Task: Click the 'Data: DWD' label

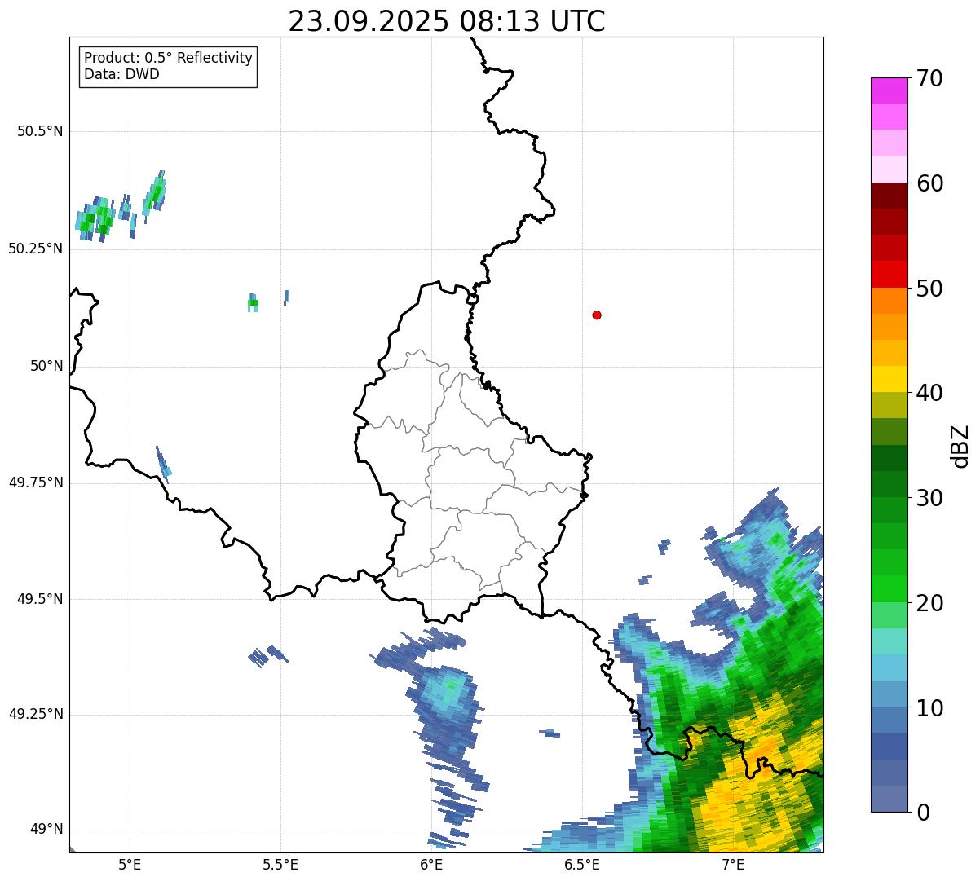Action: (121, 75)
